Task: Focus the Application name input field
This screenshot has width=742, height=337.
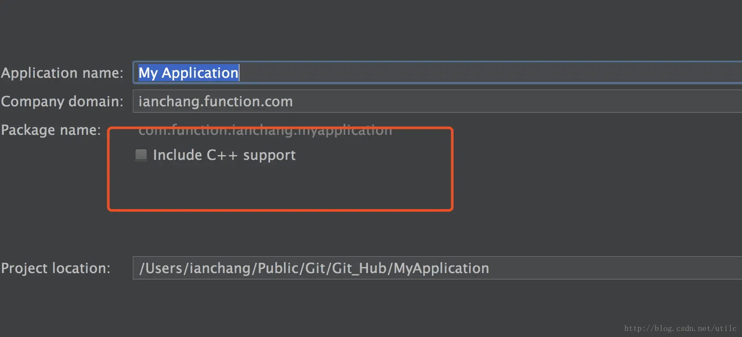Action: (x=438, y=73)
